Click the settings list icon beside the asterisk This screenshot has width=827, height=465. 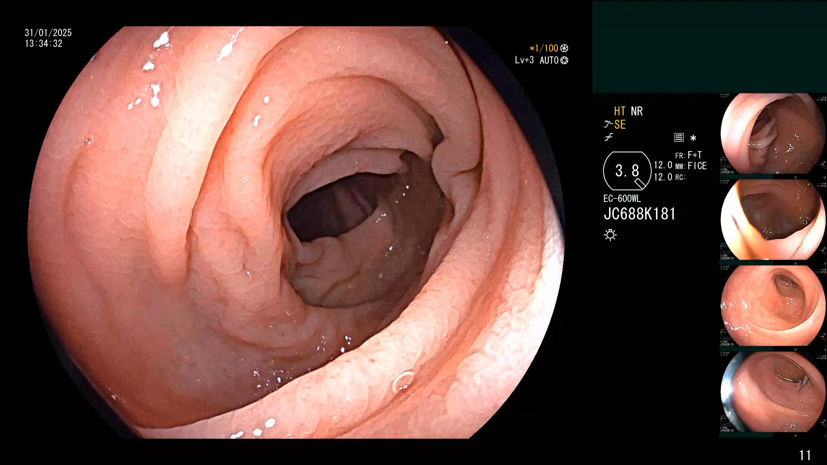[679, 138]
